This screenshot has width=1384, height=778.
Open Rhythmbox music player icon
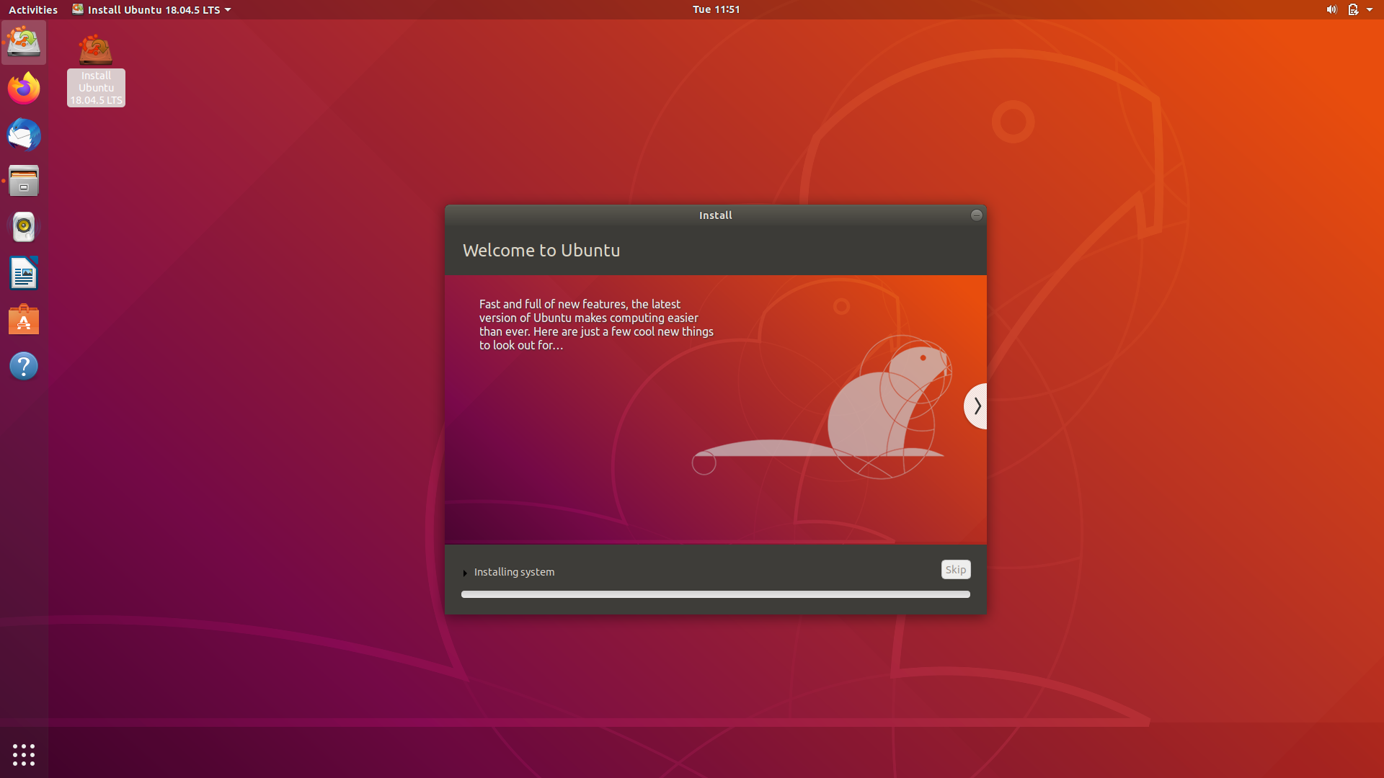coord(24,227)
